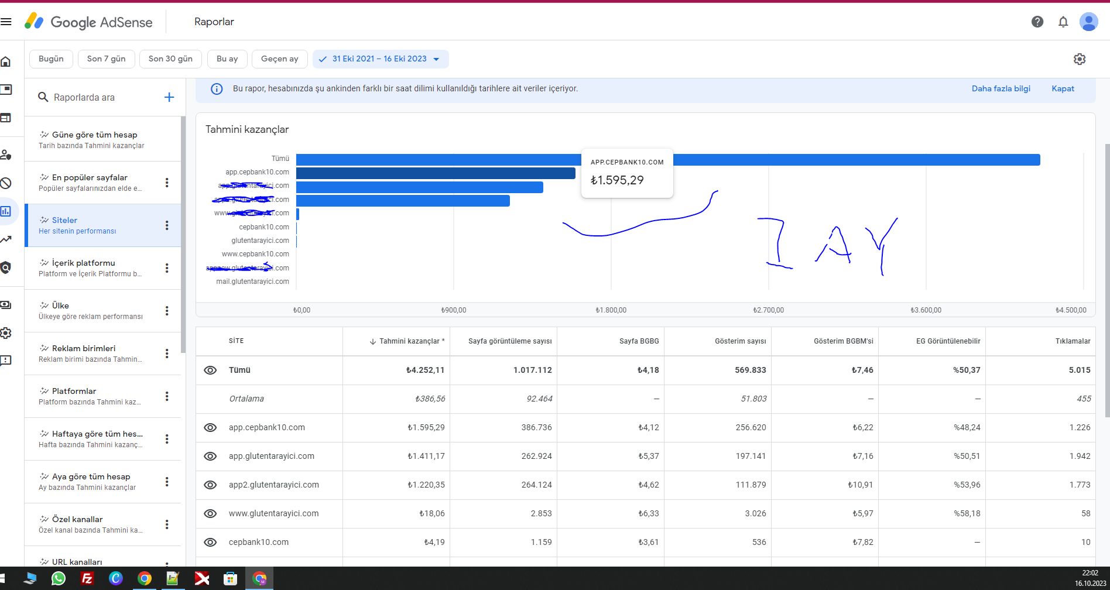Go to Home in left sidebar
Screen dimensions: 1110x590
pos(6,61)
